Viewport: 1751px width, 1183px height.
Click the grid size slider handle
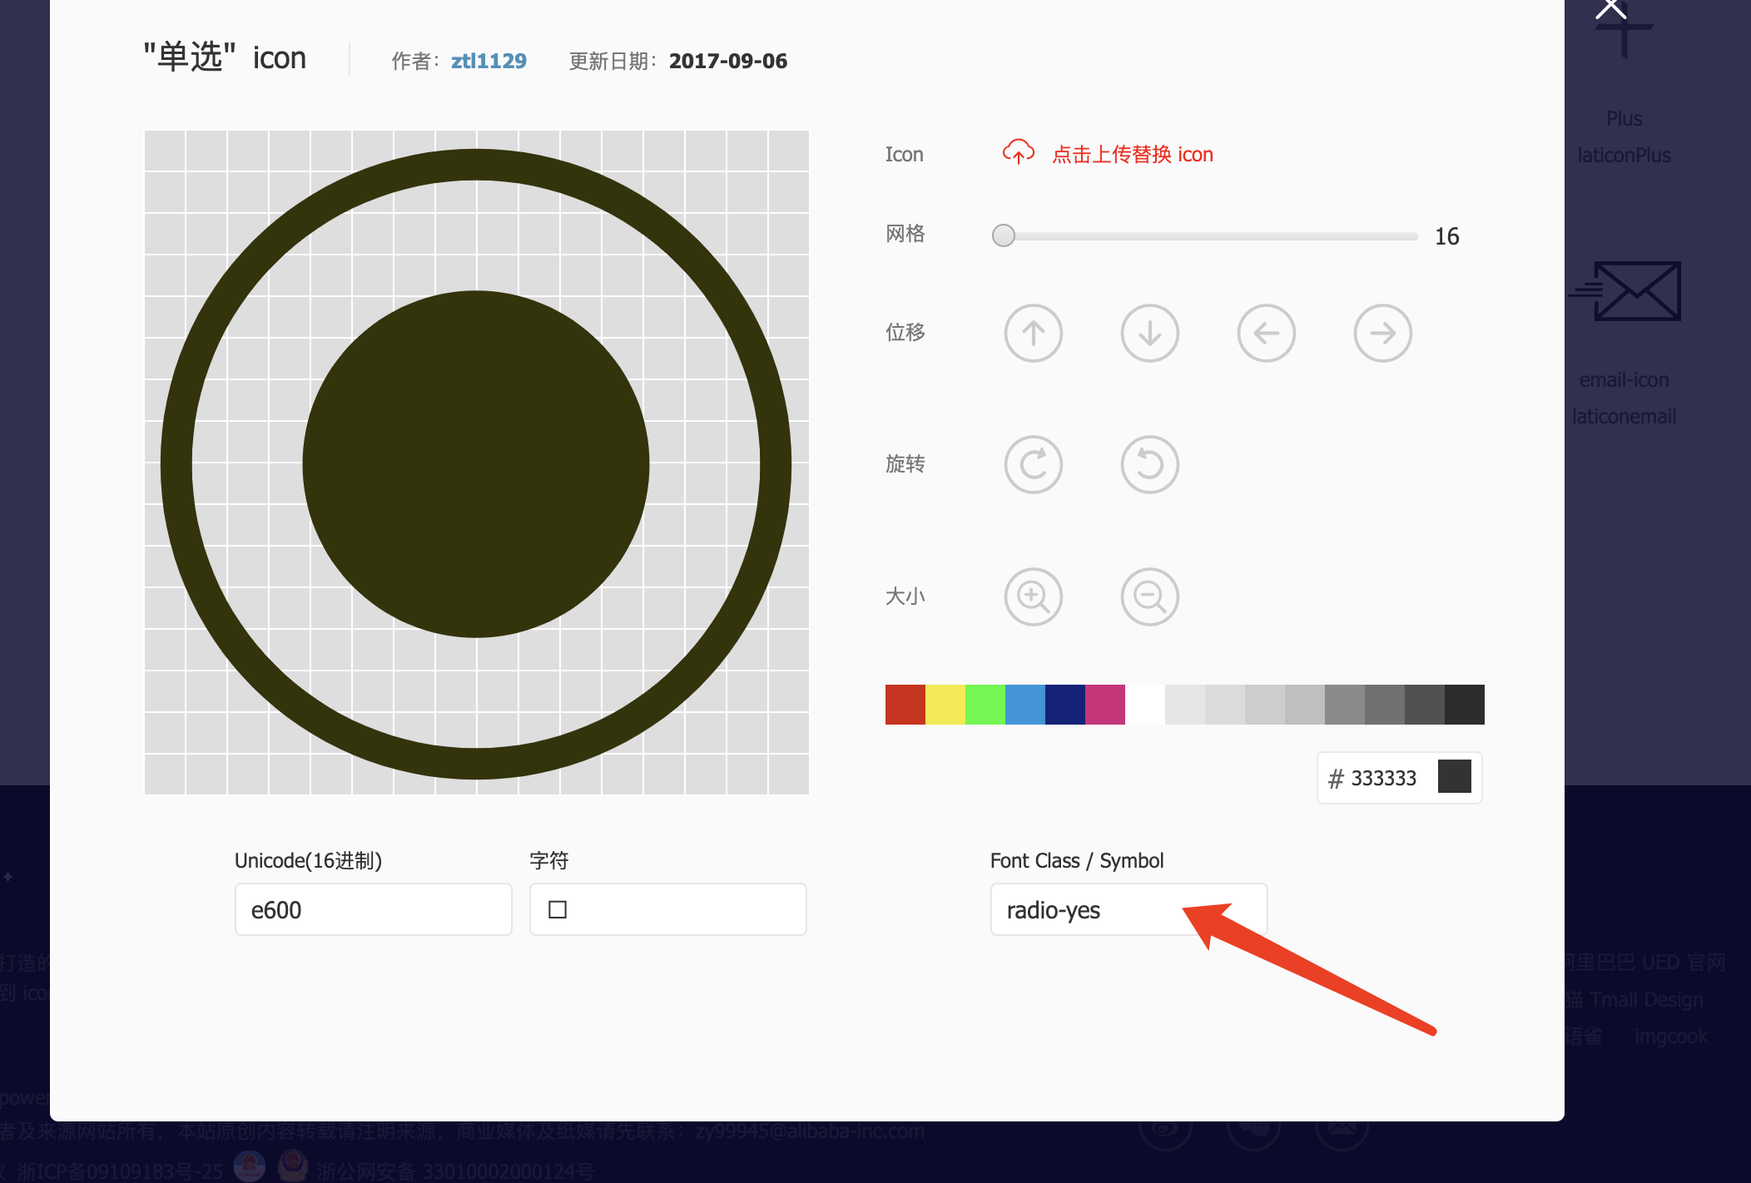(x=1004, y=236)
